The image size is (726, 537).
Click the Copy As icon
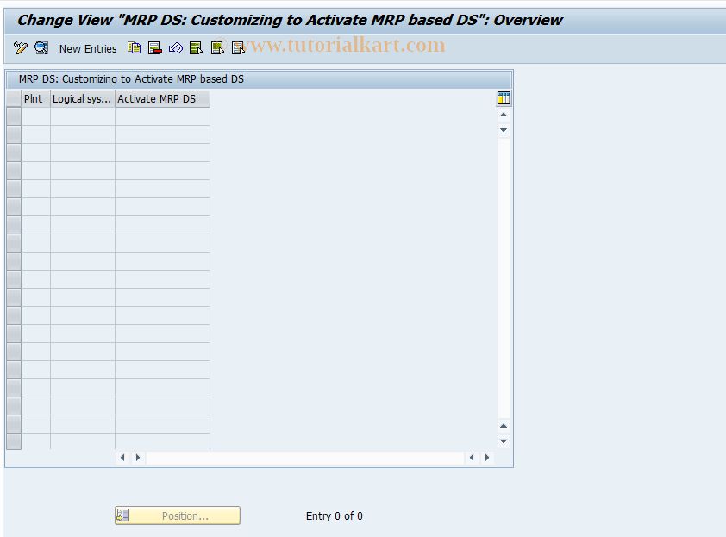pos(135,47)
